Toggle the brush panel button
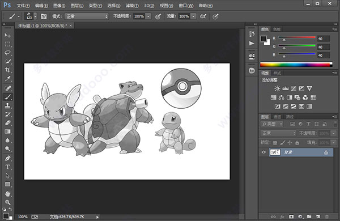The width and height of the screenshot is (340, 221). click(x=44, y=16)
